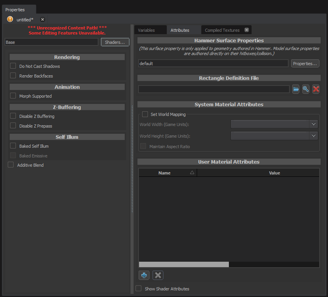Open the Shaders dialog
The width and height of the screenshot is (328, 297).
115,42
